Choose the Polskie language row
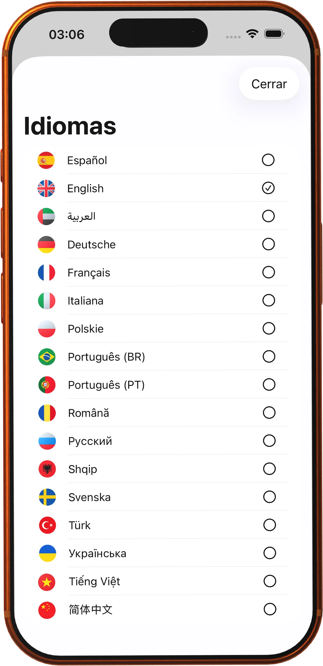 163,328
